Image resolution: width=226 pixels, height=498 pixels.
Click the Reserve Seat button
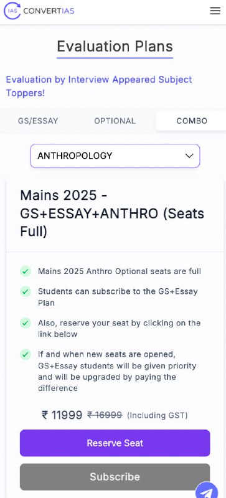115,443
